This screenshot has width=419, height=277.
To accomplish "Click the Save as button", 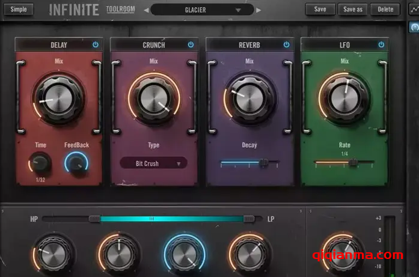I will (352, 9).
